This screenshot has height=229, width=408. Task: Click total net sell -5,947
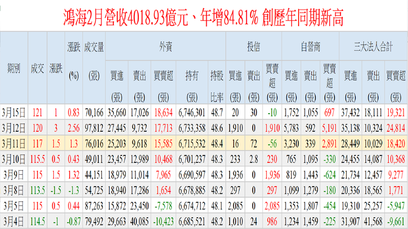click(396, 206)
